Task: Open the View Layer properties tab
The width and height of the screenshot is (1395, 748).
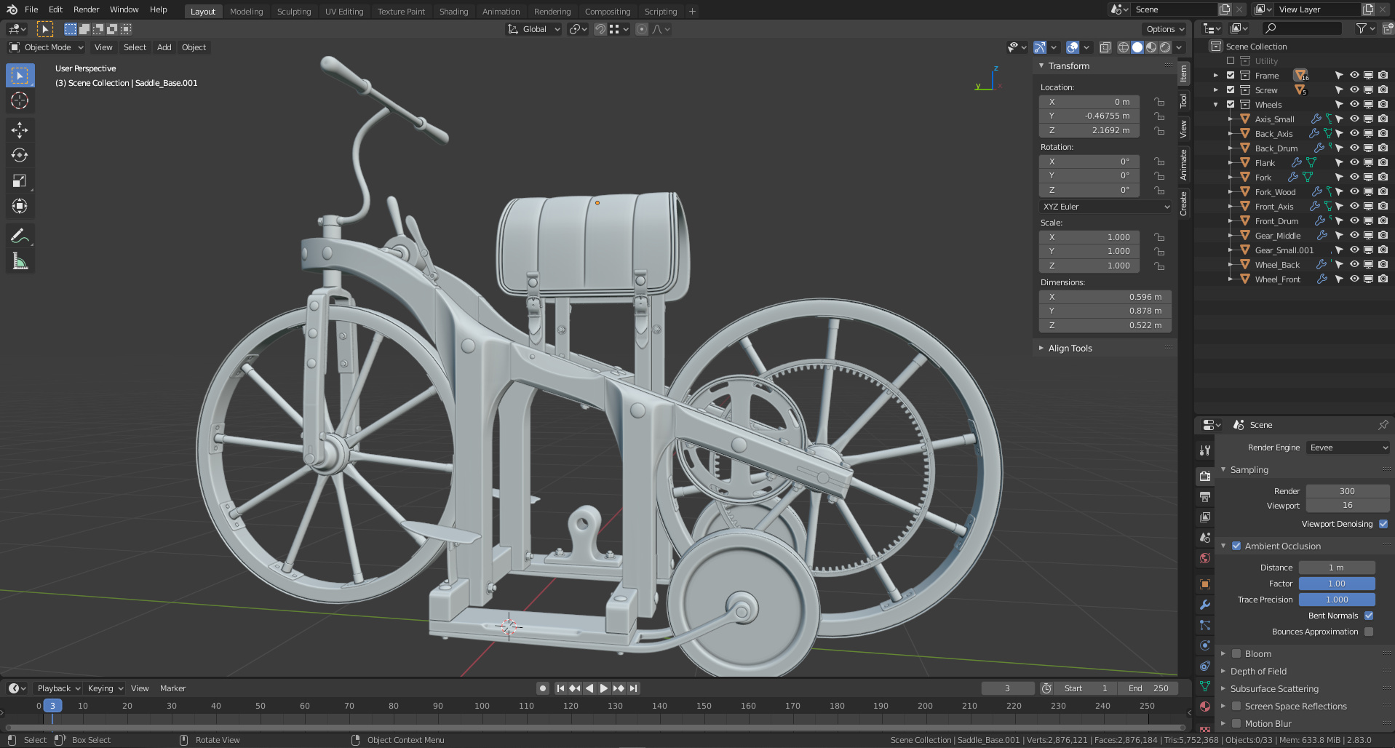Action: pyautogui.click(x=1205, y=517)
